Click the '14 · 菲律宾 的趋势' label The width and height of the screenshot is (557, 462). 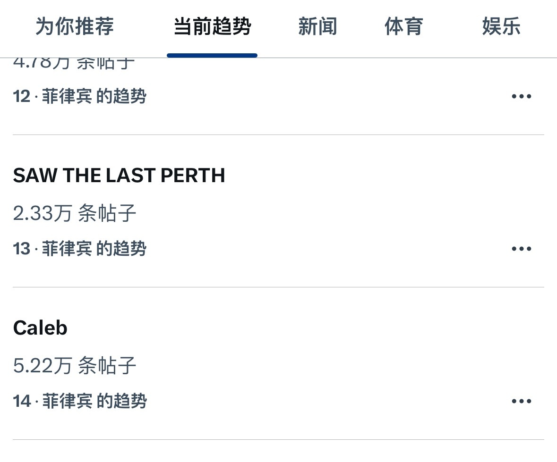pyautogui.click(x=80, y=401)
